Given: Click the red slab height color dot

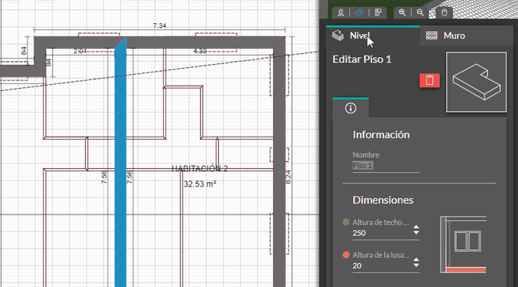Looking at the screenshot, I should (346, 255).
